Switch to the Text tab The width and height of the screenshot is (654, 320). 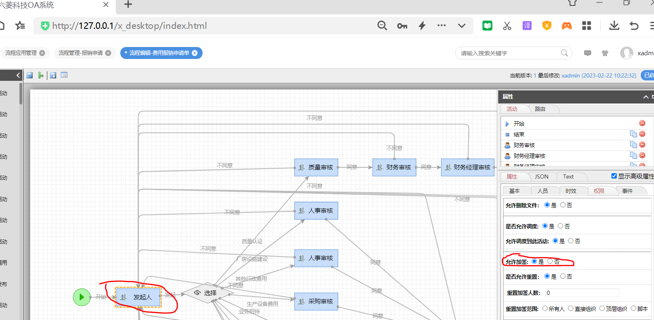[x=568, y=176]
